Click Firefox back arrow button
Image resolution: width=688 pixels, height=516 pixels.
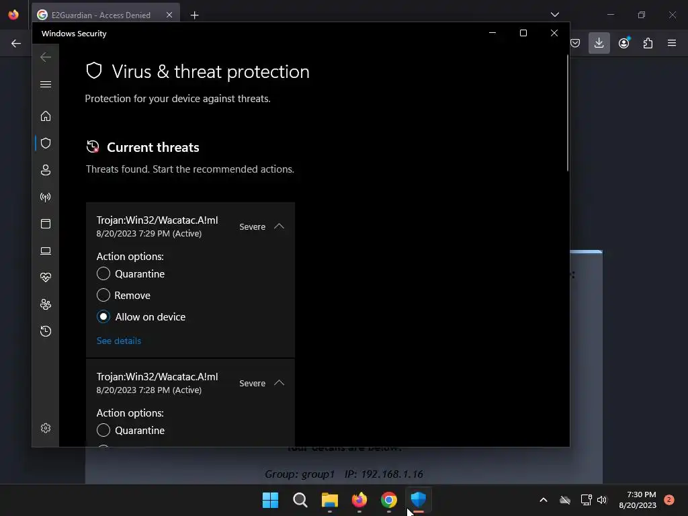[16, 44]
